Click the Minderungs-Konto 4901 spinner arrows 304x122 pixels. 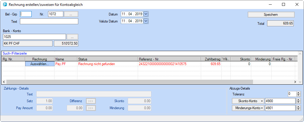(299, 108)
